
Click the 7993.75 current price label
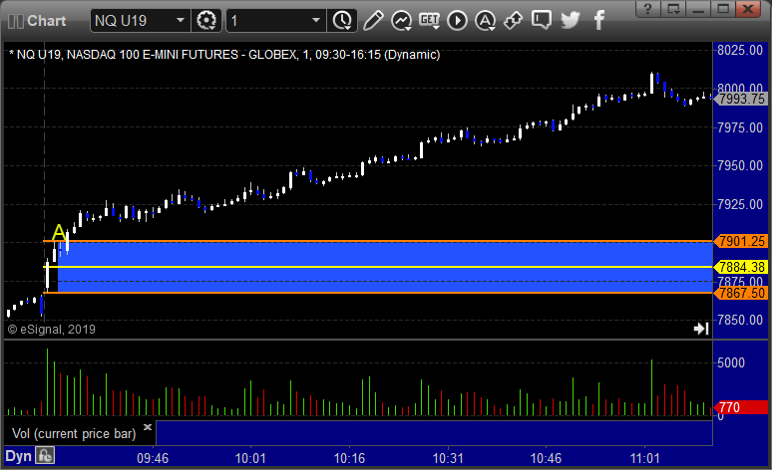741,99
